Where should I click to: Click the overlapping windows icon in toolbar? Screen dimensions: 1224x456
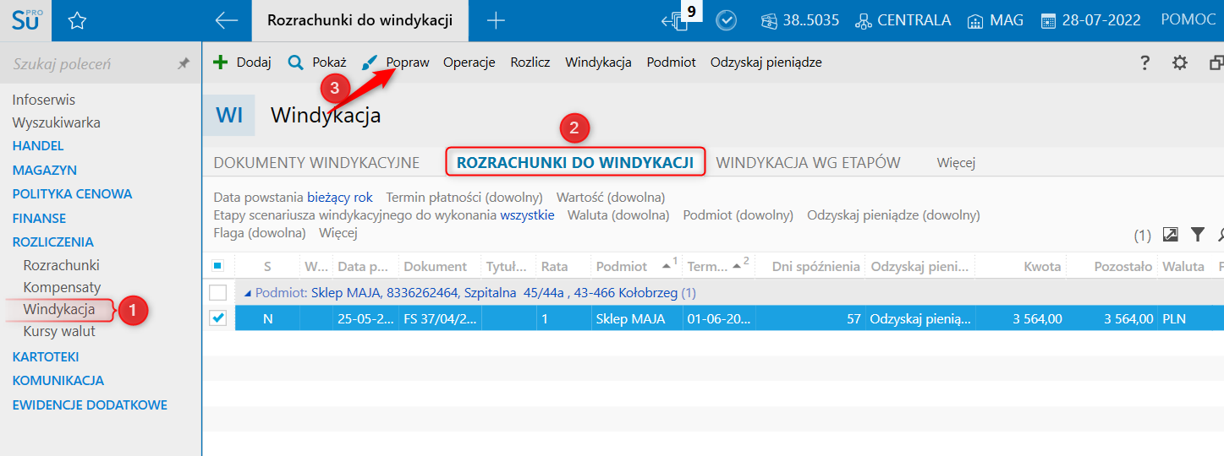click(1216, 62)
